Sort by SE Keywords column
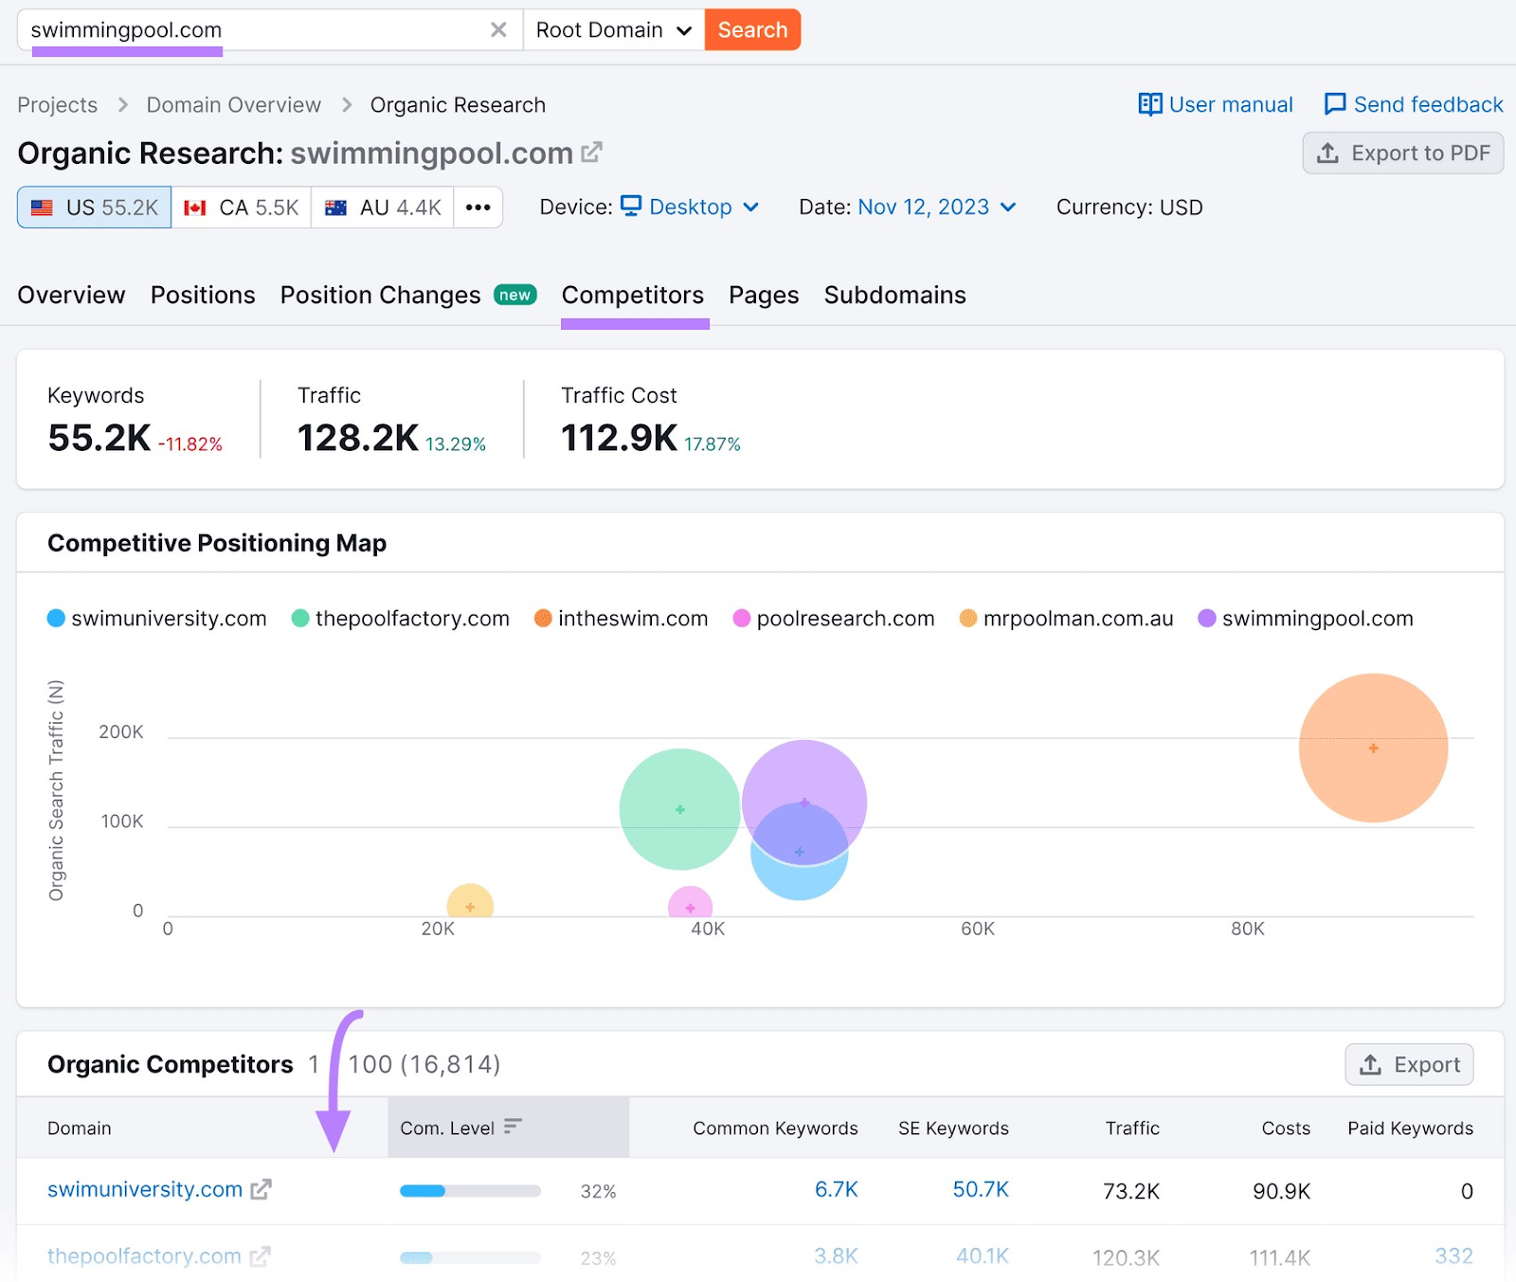Image resolution: width=1516 pixels, height=1282 pixels. tap(953, 1129)
